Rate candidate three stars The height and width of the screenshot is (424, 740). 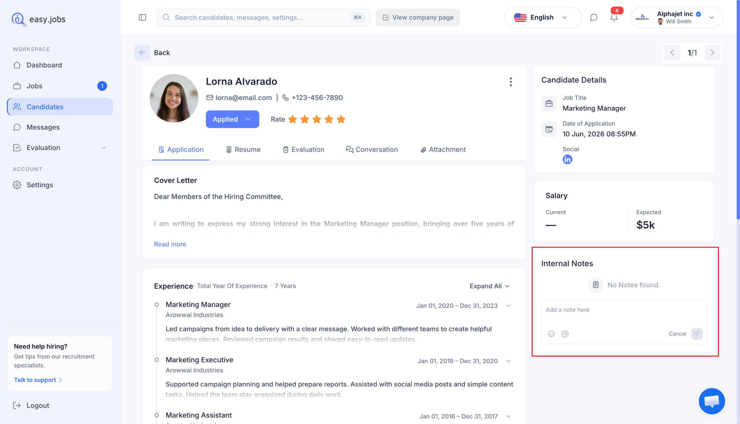coord(317,119)
